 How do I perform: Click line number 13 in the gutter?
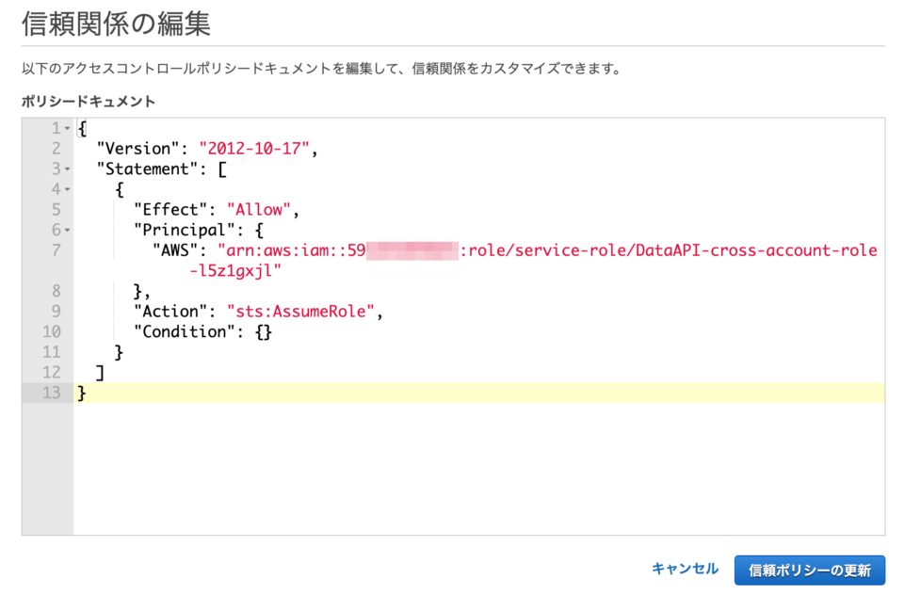(x=51, y=393)
